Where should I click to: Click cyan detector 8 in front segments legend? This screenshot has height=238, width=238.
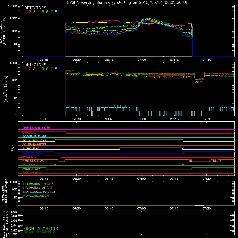coord(56,12)
